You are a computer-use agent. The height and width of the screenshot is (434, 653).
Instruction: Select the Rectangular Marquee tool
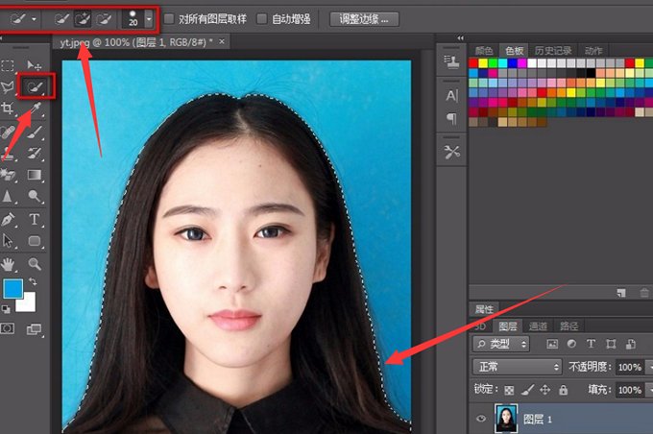coord(8,65)
